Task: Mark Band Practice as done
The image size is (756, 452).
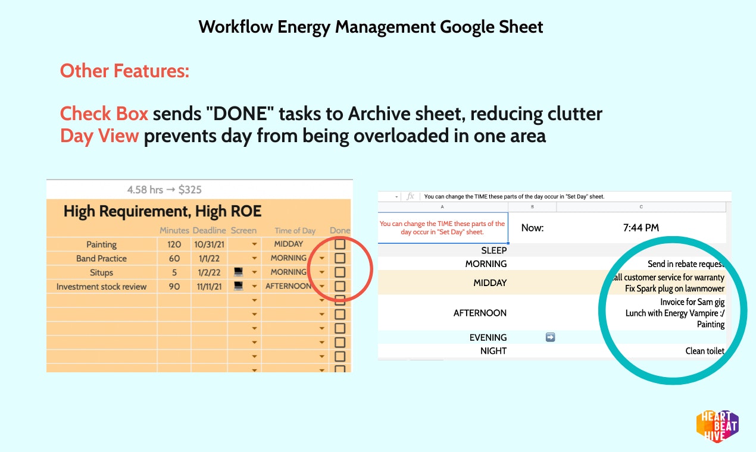Action: [x=339, y=258]
